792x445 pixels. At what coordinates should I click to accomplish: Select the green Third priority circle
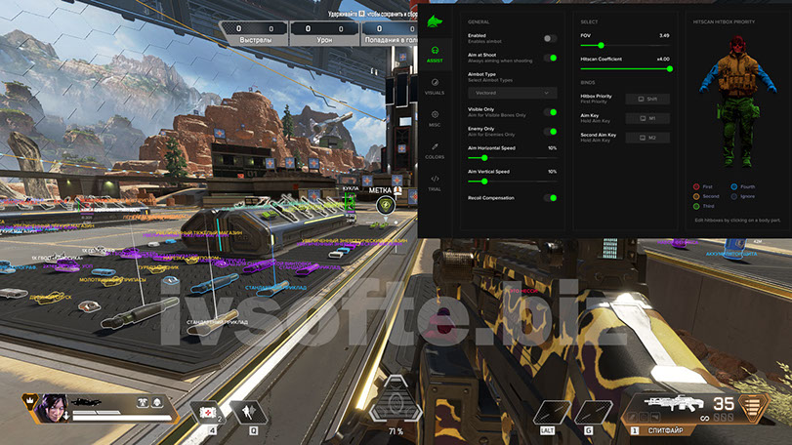(696, 206)
